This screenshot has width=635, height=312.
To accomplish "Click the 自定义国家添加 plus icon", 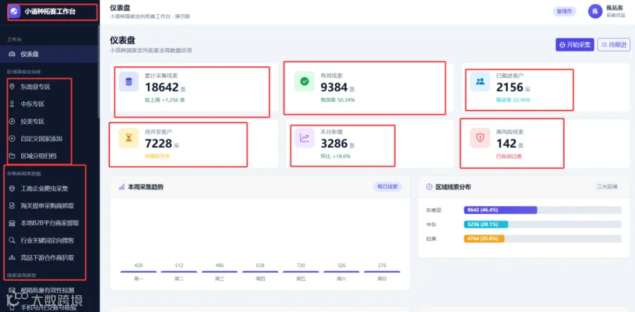I will [x=12, y=139].
